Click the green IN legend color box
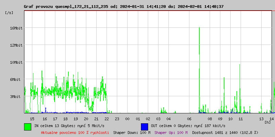This screenshot has height=137, width=275. point(27,126)
